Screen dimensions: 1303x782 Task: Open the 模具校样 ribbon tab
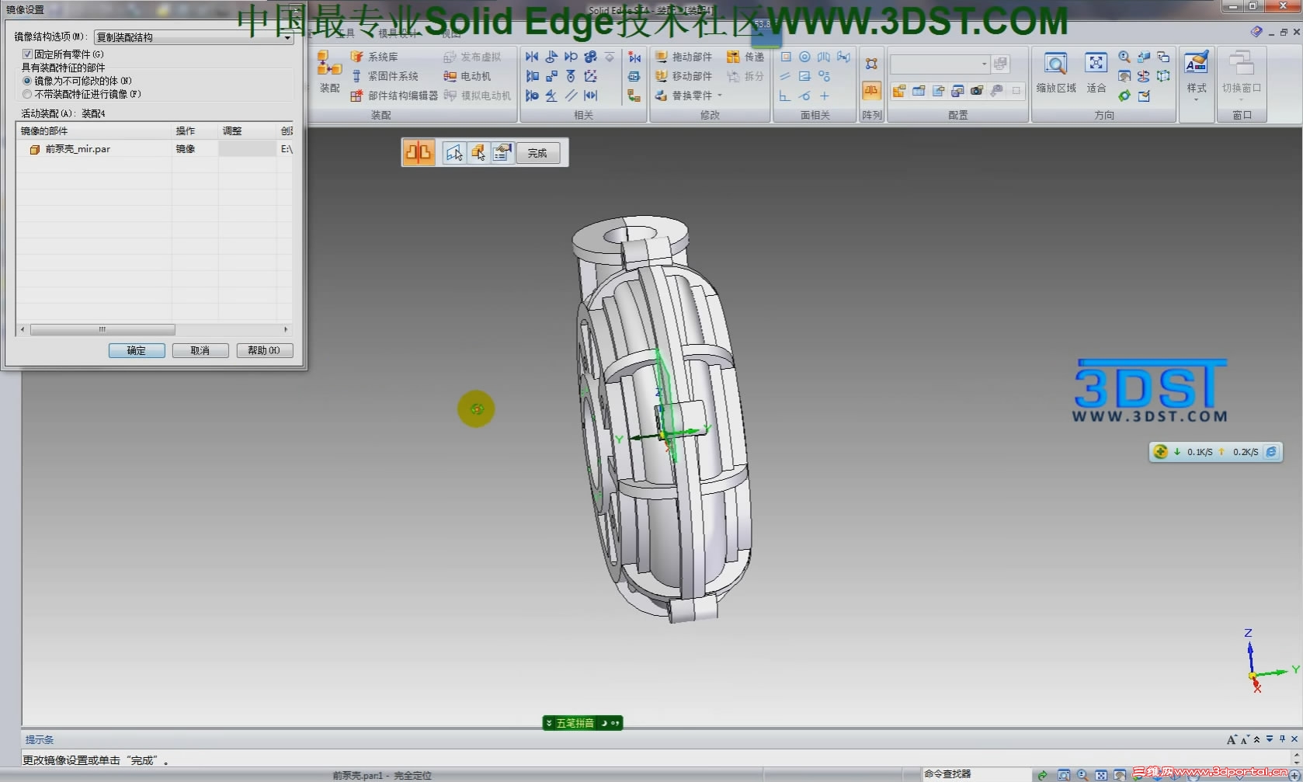pyautogui.click(x=398, y=33)
